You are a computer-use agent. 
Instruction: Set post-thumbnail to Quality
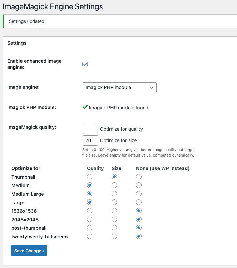(x=90, y=228)
